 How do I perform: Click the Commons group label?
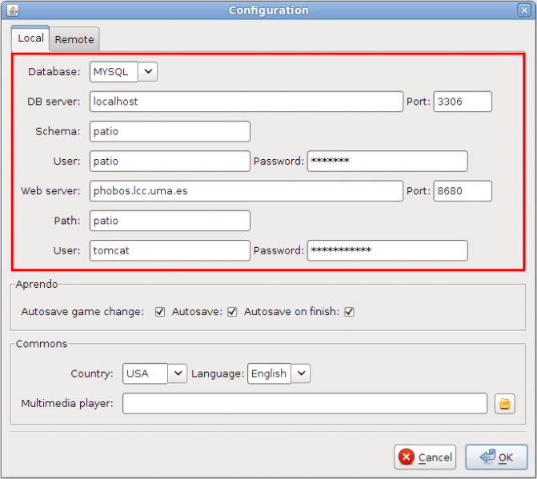tap(42, 344)
